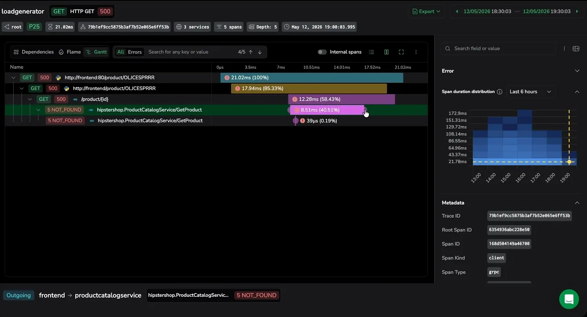Select the Gantt view tab
This screenshot has width=587, height=317.
[96, 52]
